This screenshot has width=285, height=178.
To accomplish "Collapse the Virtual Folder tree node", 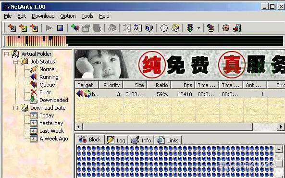I will tap(6, 54).
